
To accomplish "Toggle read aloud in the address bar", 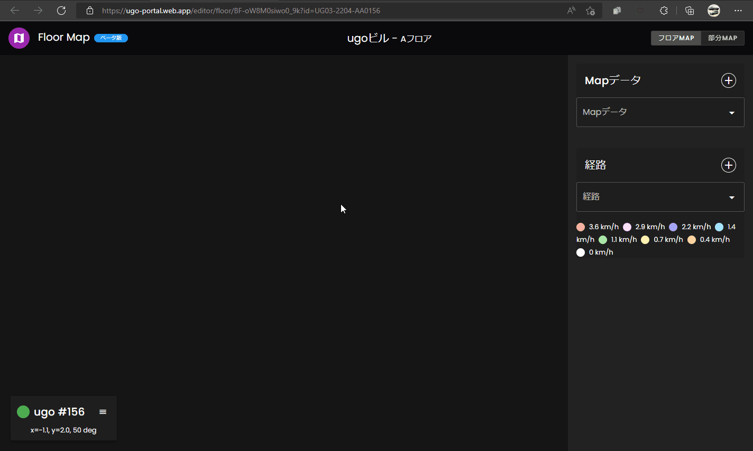I will [571, 10].
